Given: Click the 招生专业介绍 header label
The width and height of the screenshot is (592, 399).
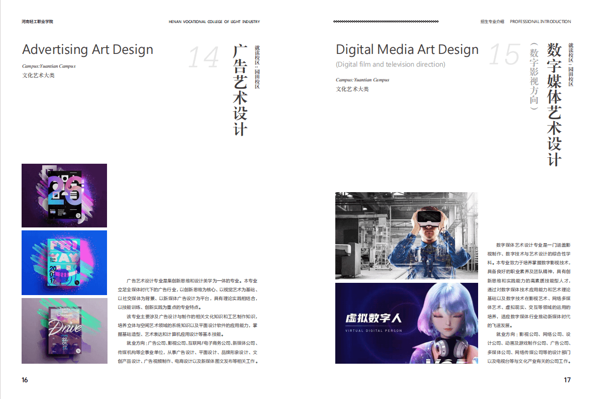Looking at the screenshot, I should (x=492, y=22).
